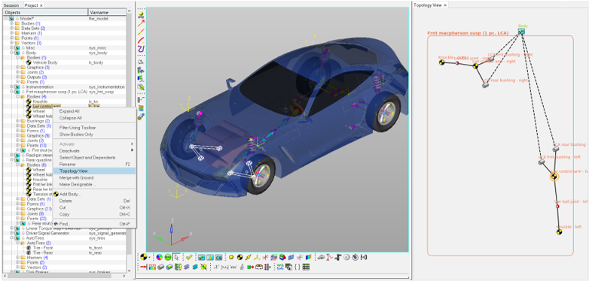
Task: Click the green Run solver circle icon
Action: (x=167, y=257)
